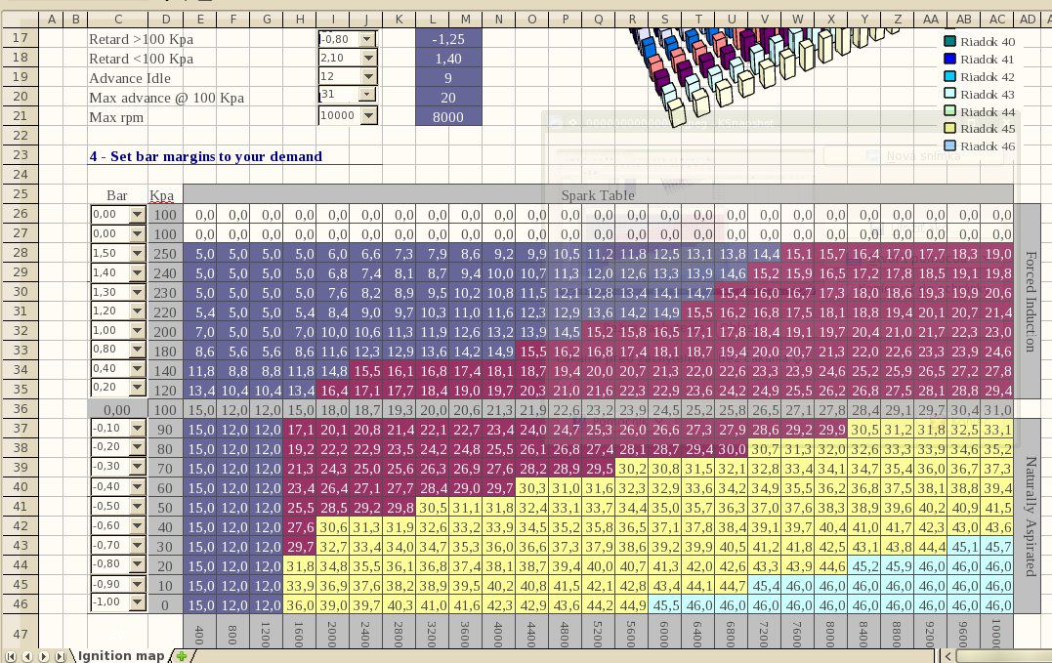Click Riadok 41 blue legend swatch
This screenshot has width=1052, height=663.
click(x=949, y=59)
